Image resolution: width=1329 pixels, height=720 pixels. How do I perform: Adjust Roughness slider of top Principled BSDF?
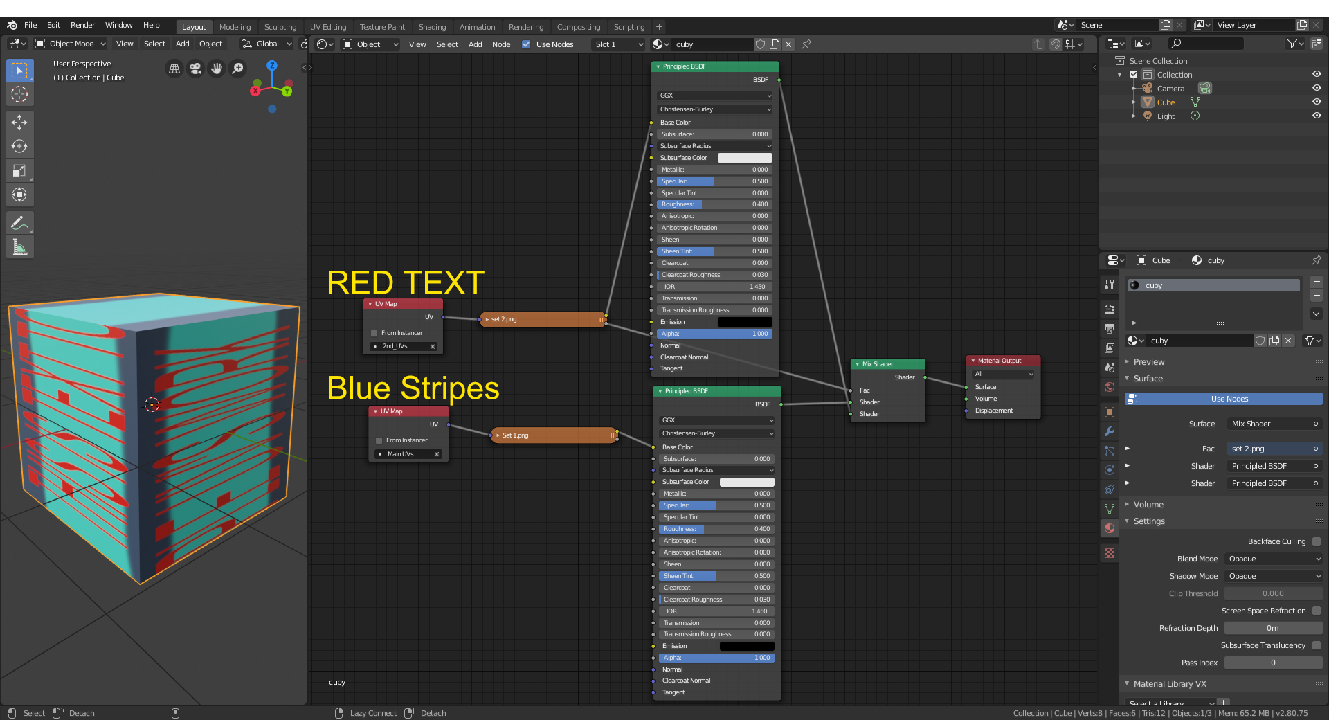pos(714,204)
